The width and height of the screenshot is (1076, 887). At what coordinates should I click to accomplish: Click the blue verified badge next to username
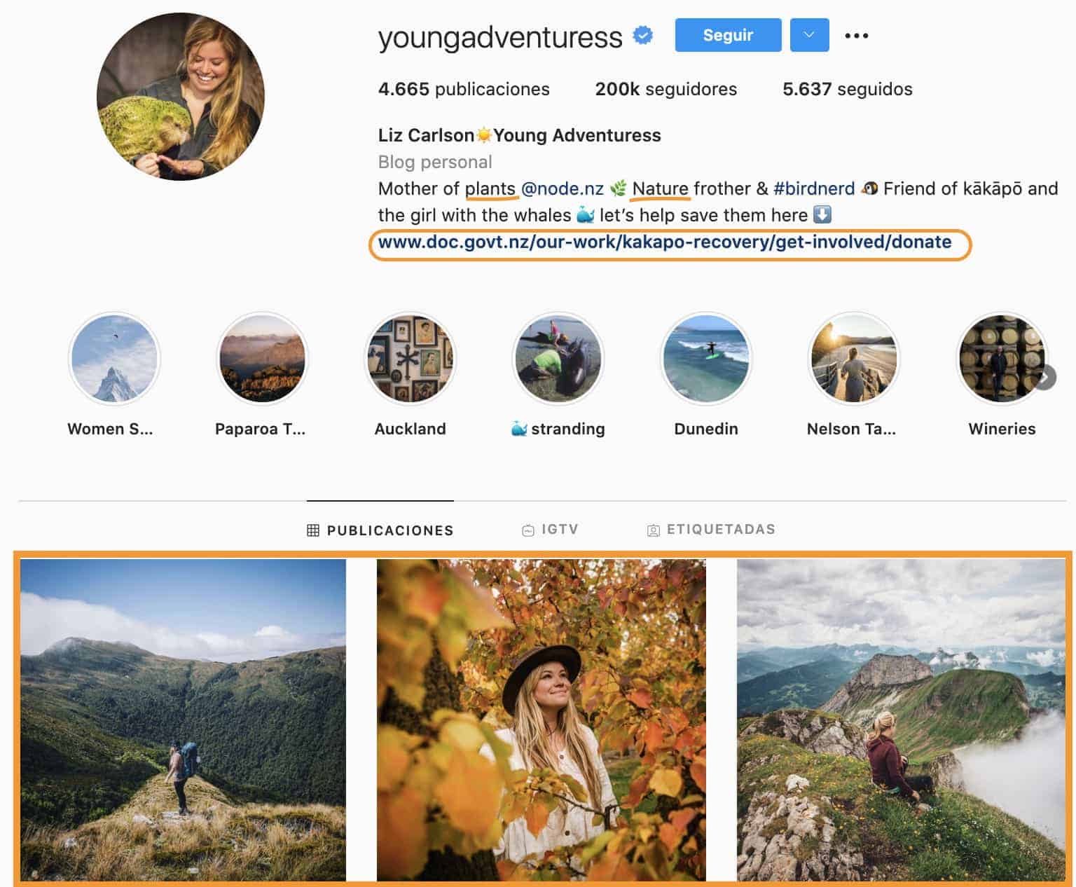[x=642, y=35]
